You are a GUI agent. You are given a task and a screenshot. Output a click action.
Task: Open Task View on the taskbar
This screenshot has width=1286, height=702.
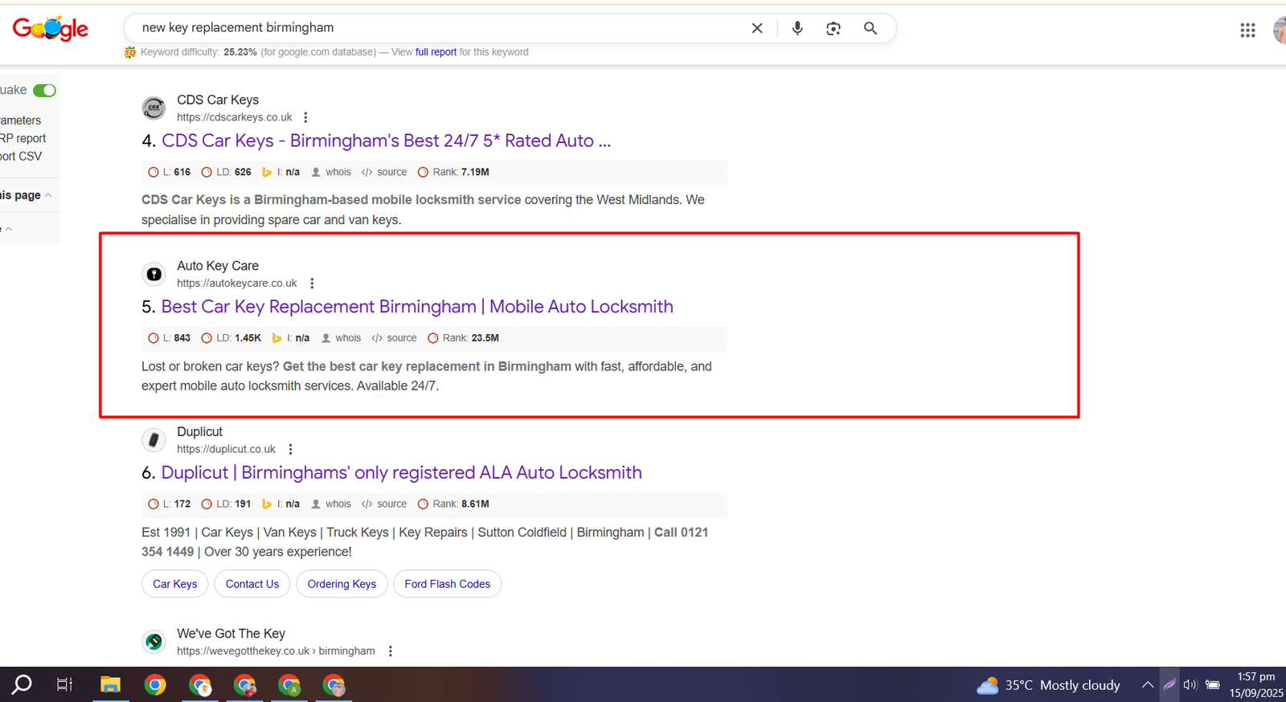tap(64, 684)
